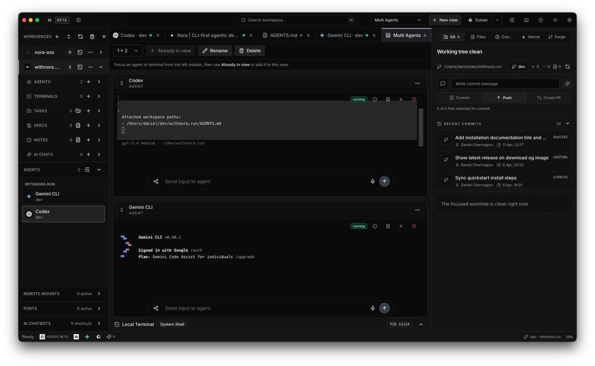This screenshot has height=366, width=595.
Task: Sort the workspaces with the up-down arrows
Action: [68, 37]
